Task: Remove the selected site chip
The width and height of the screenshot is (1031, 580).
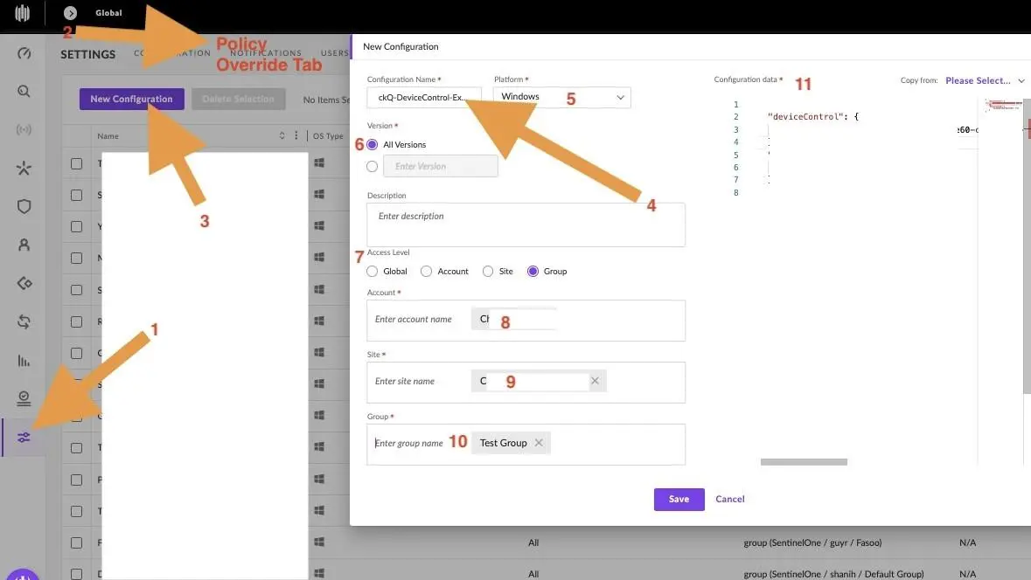Action: coord(595,381)
